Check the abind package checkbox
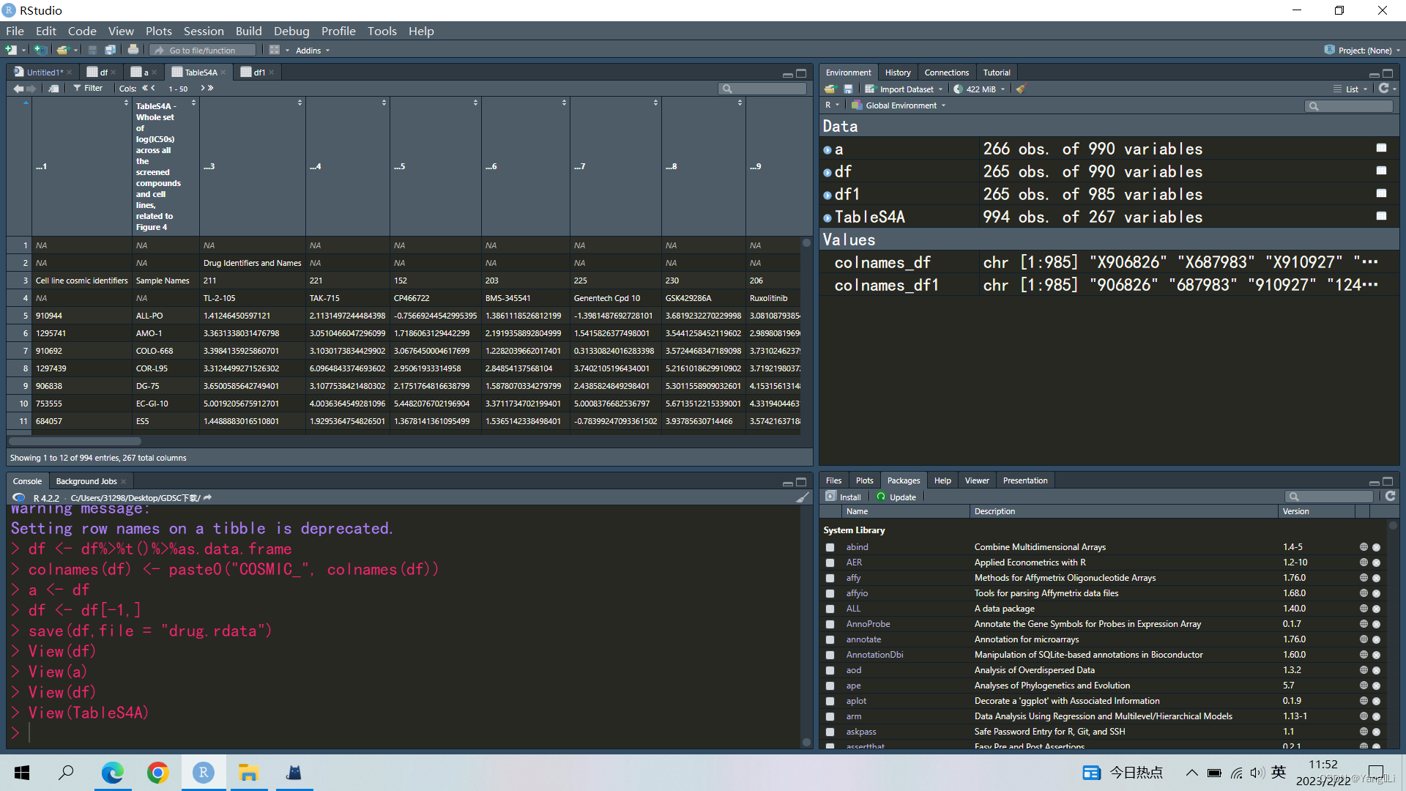Image resolution: width=1406 pixels, height=791 pixels. coord(830,547)
